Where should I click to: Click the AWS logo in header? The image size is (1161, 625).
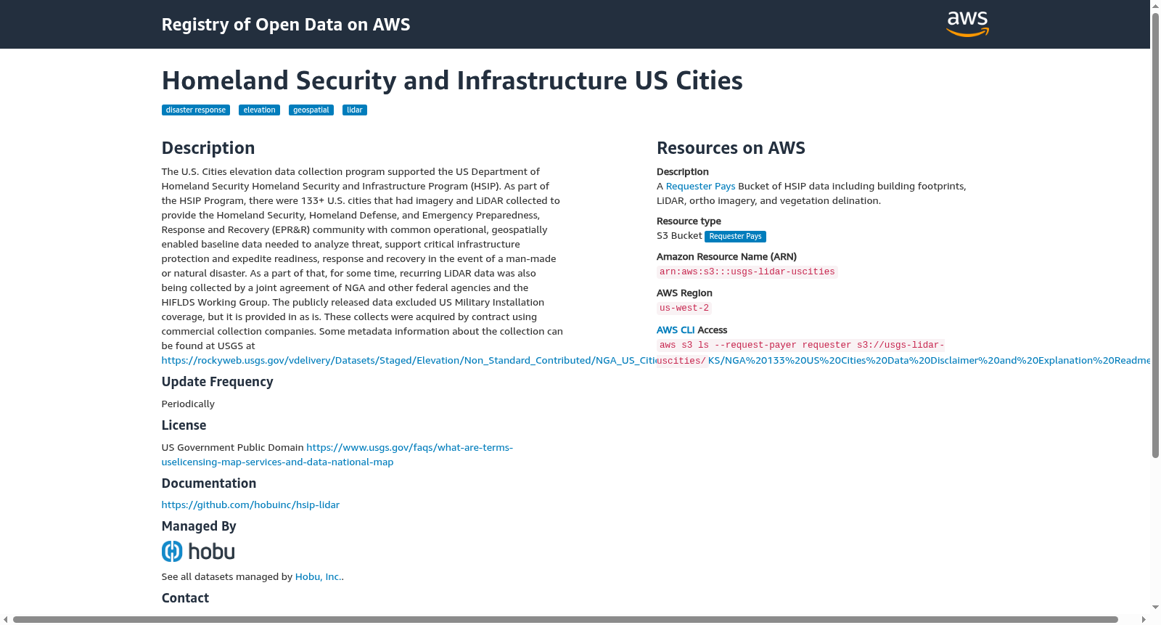967,24
